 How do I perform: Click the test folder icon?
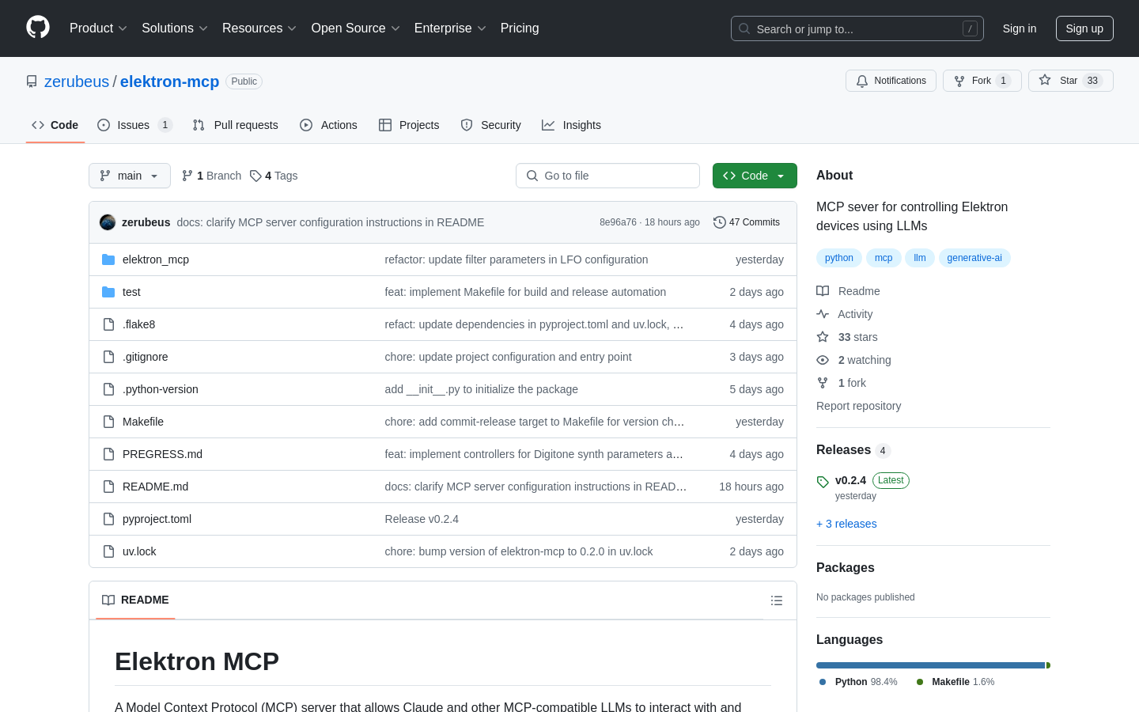click(x=108, y=292)
